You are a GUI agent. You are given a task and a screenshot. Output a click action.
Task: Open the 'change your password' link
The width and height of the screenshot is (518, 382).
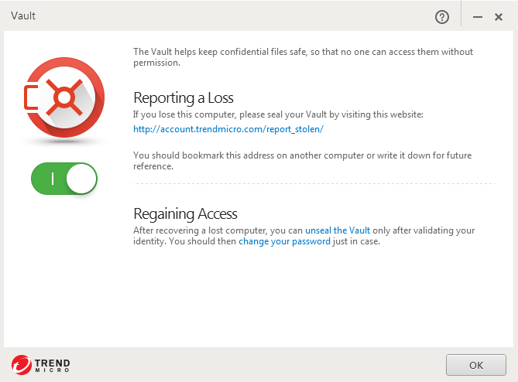point(284,241)
